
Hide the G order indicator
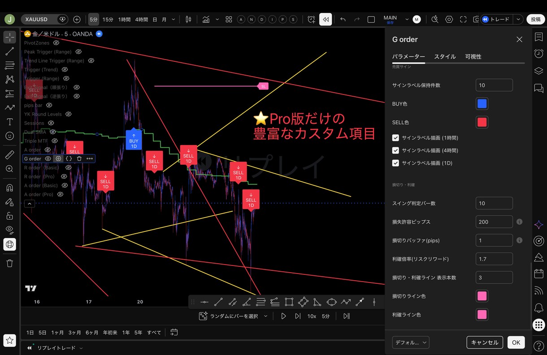pos(48,158)
